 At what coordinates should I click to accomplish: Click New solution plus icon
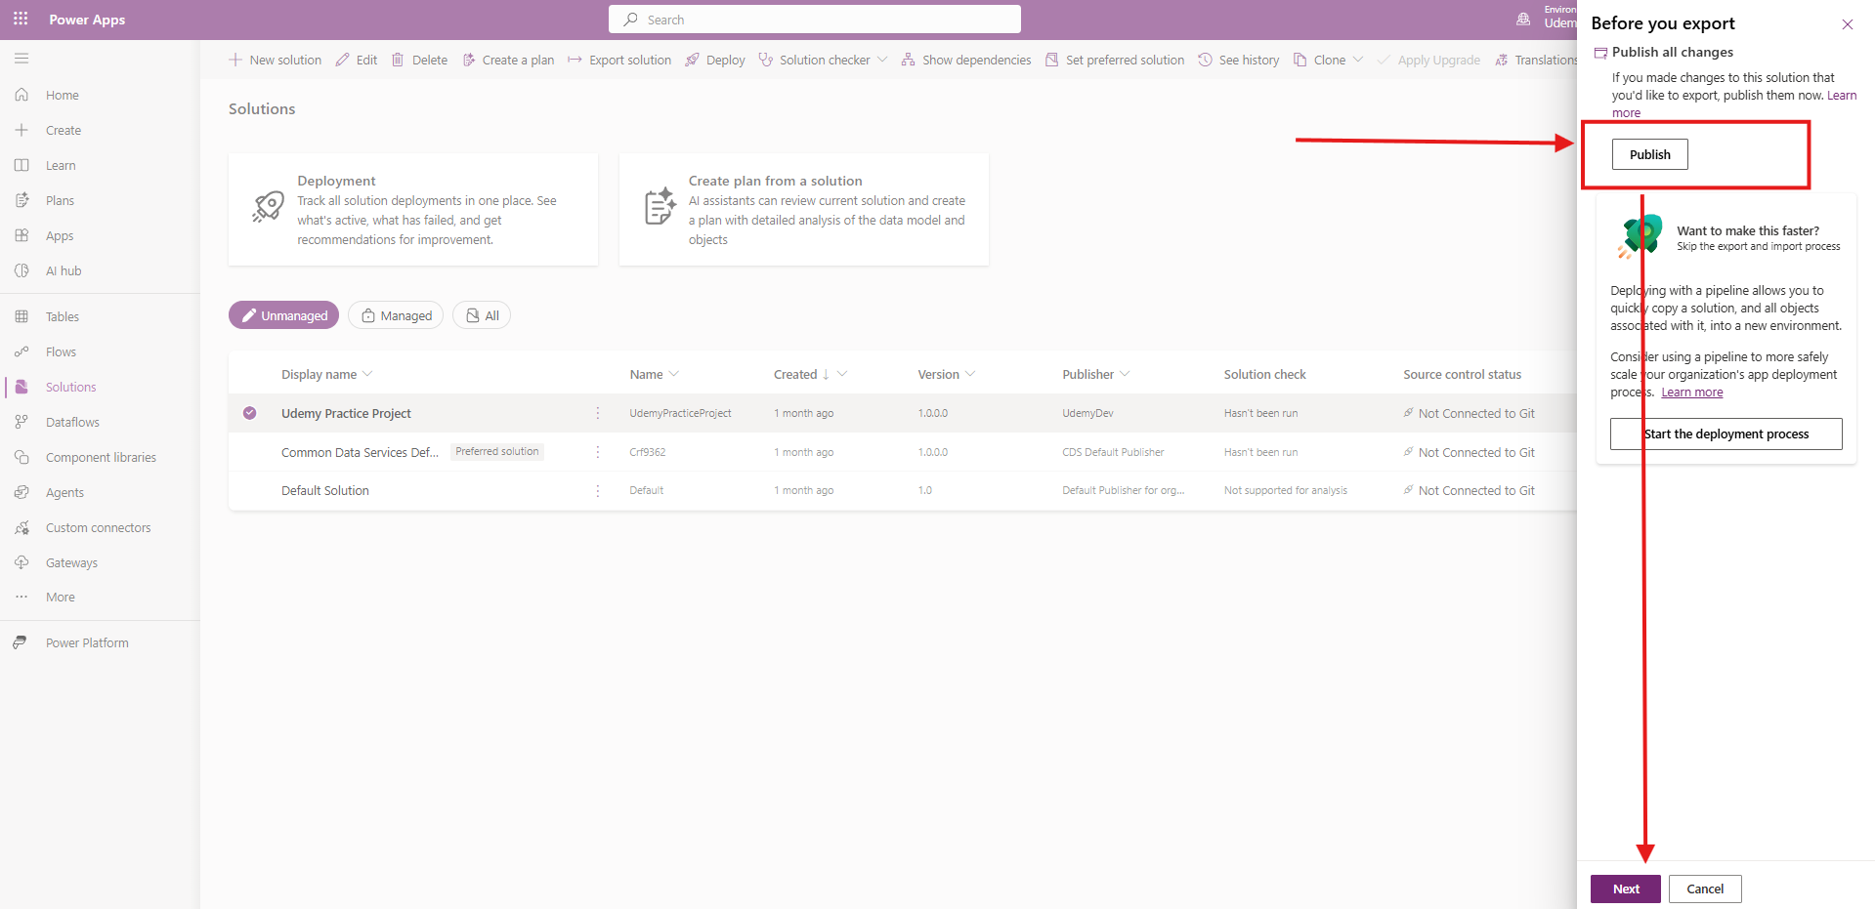coord(235,60)
